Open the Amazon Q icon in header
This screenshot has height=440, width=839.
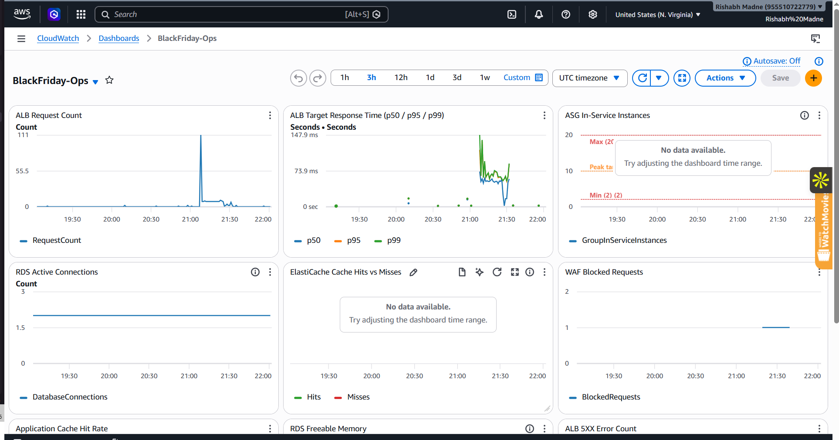point(54,14)
